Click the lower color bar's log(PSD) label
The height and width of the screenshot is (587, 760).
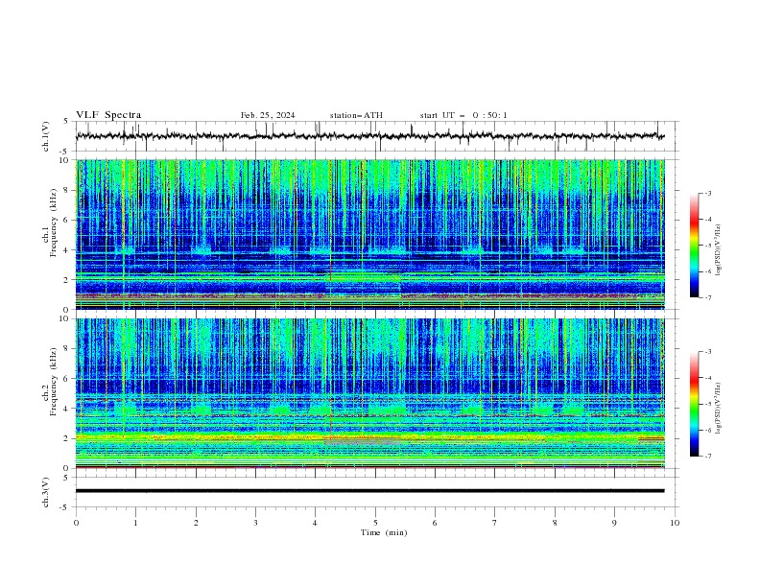(x=718, y=409)
